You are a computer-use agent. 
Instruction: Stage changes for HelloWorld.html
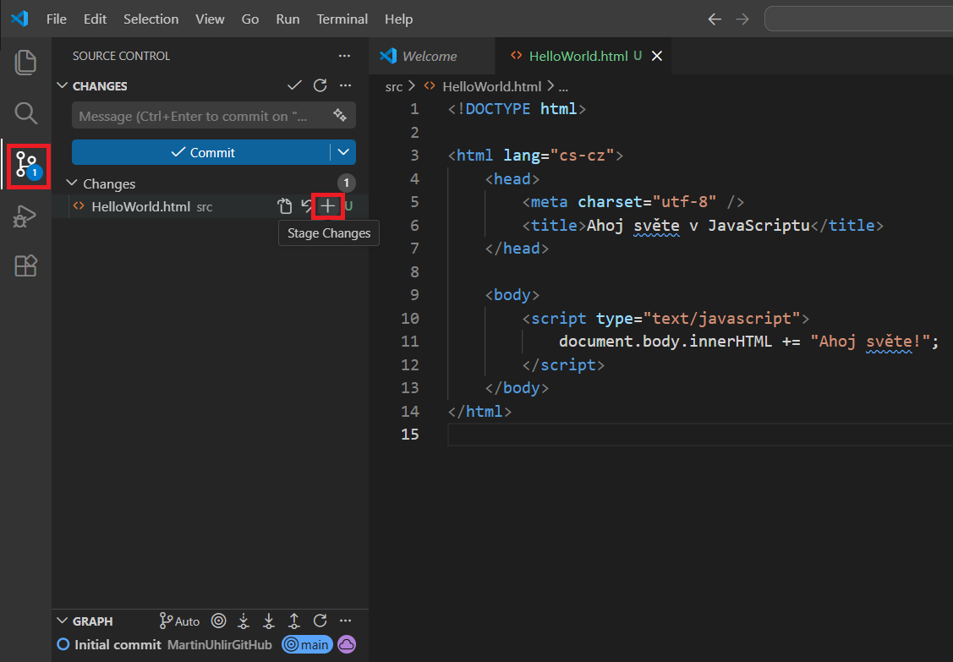(328, 205)
